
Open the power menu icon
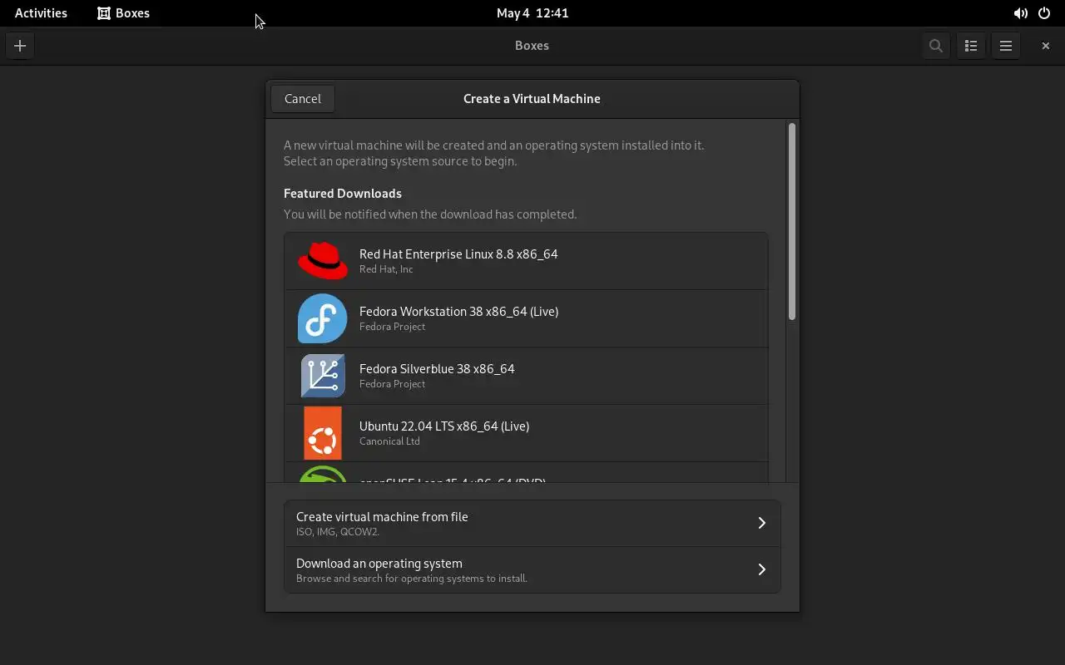point(1044,13)
